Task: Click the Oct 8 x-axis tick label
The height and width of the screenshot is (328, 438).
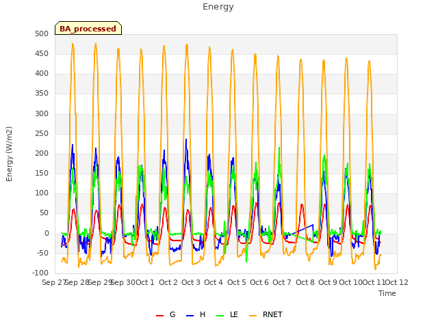Action: (305, 282)
